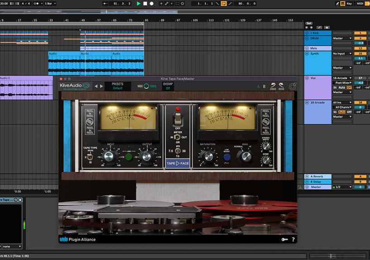Viewport: 370px width, 260px height.
Task: Click the OUTPUT knob
Action: [146, 156]
